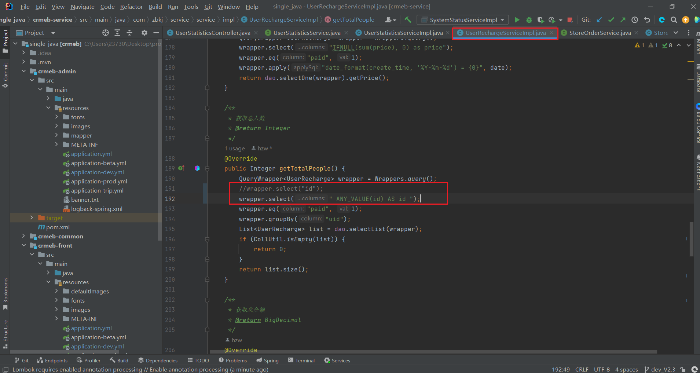Viewport: 700px width, 373px height.
Task: Expand the crmeb-common module
Action: pyautogui.click(x=24, y=236)
